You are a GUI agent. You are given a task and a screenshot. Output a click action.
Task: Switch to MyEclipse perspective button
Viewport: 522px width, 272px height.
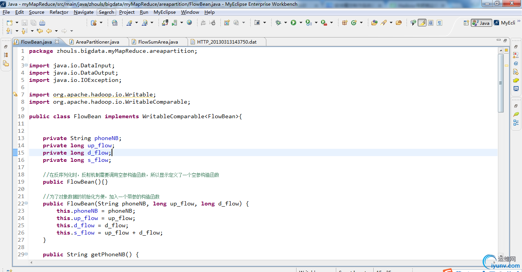point(504,23)
